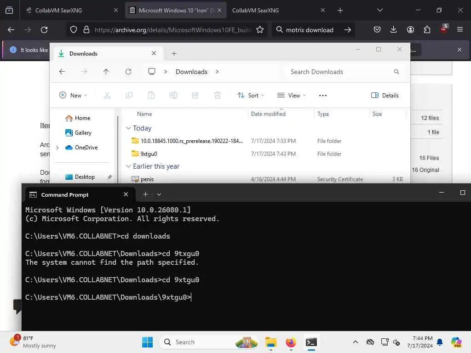The width and height of the screenshot is (471, 353).
Task: Open uBlock extension icon with badge
Action: click(444, 29)
